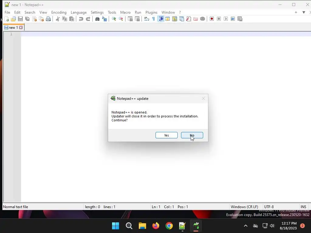Click the Open file folder icon
This screenshot has height=233, width=311.
pos(13,19)
